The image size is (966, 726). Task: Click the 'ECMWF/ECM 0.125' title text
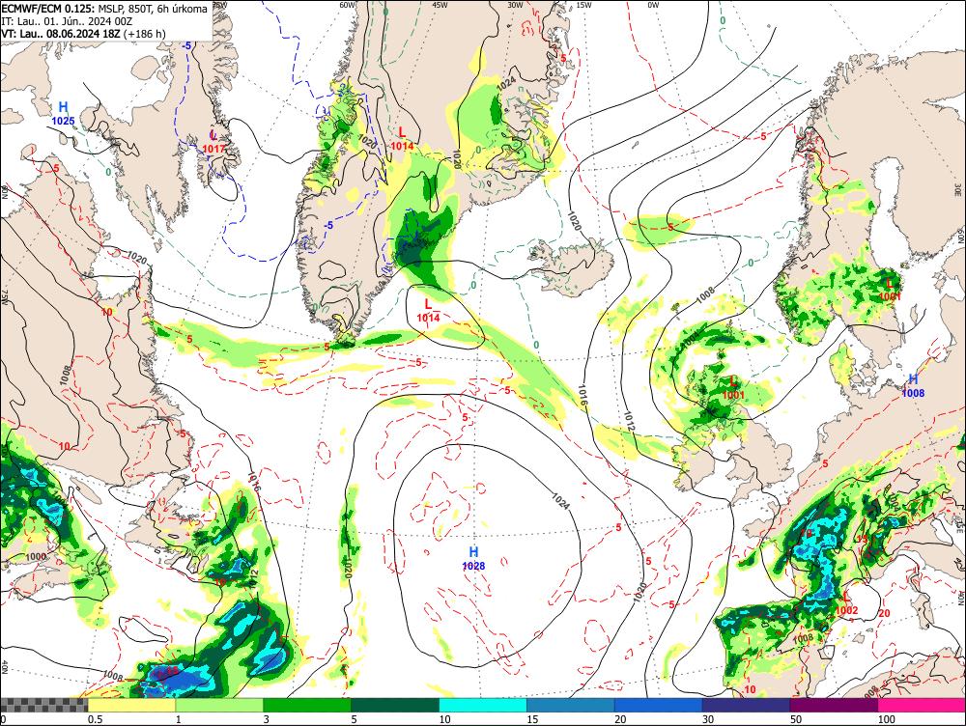coord(48,9)
